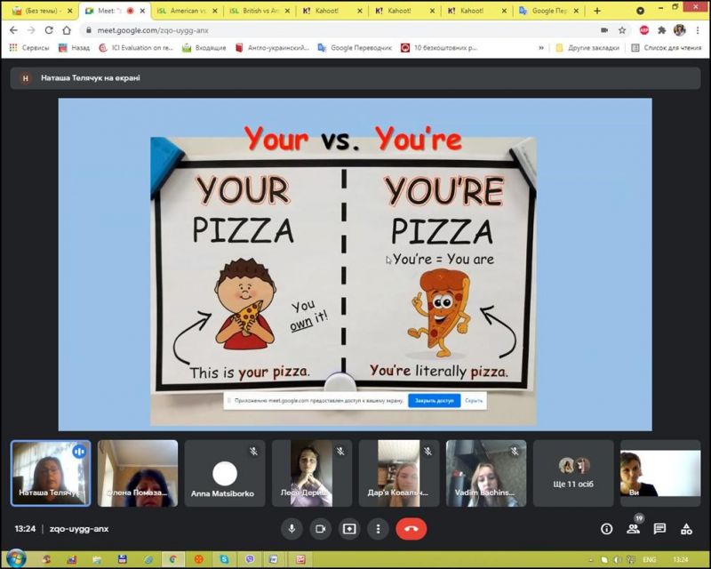Open 'ICI Evaluation on re...' bookmark
711x569 pixels.
pos(137,48)
